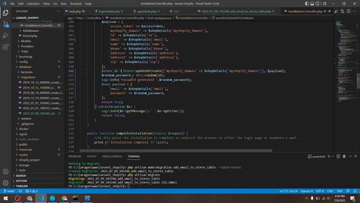Toggle the primary side bar layout icon
The width and height of the screenshot is (360, 203).
(307, 3)
